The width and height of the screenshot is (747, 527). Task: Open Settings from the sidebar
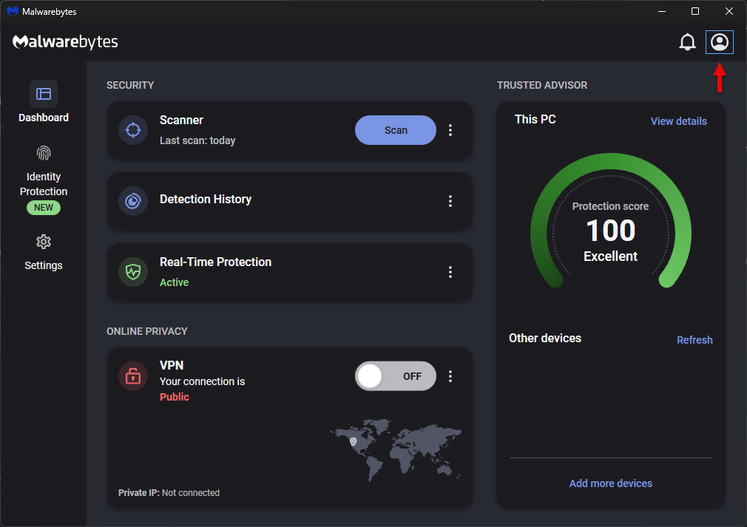click(44, 252)
